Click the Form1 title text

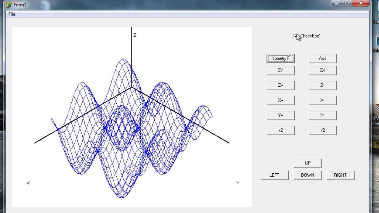coord(20,5)
